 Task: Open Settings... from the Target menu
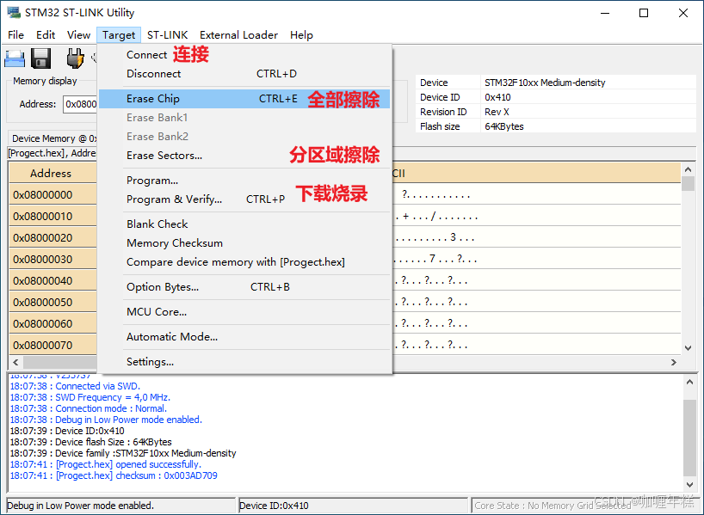(244, 362)
